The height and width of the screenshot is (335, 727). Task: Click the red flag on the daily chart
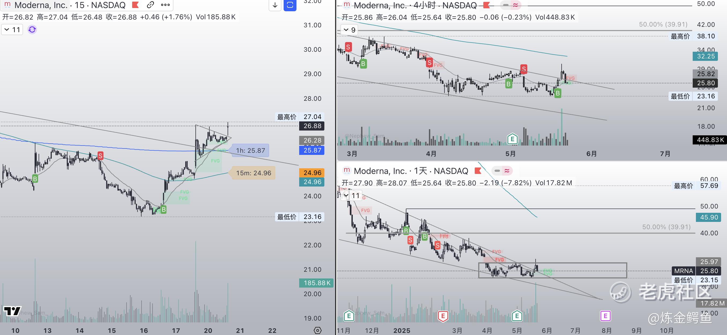478,170
